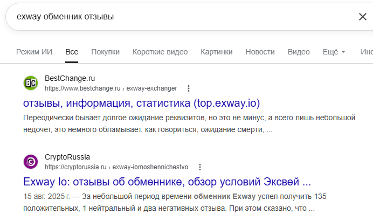Open the CryptoRussia site name

67,157
